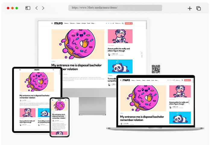Image resolution: width=211 pixels, height=145 pixels.
Task: Click the Facebook icon on the laptop screen
Action: click(x=170, y=80)
